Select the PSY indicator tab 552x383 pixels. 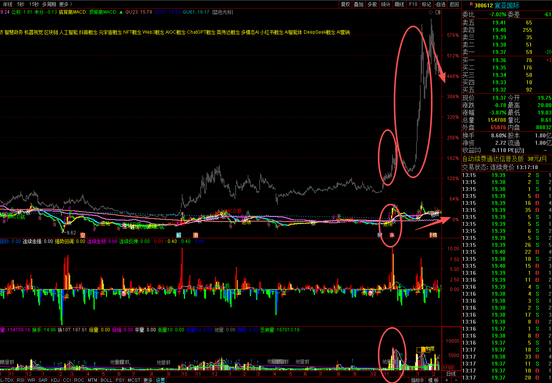[x=120, y=380]
